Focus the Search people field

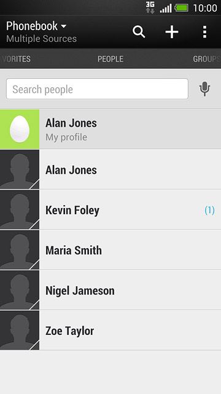[x=97, y=89]
